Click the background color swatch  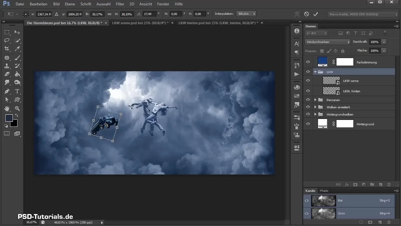pos(14,123)
